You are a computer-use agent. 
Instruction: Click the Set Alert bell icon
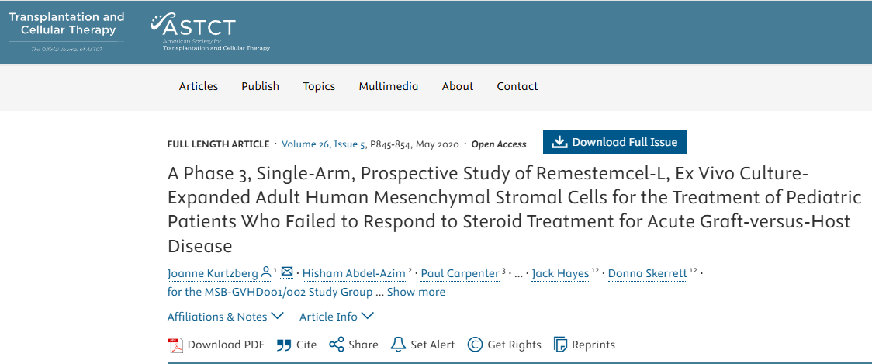[x=398, y=345]
